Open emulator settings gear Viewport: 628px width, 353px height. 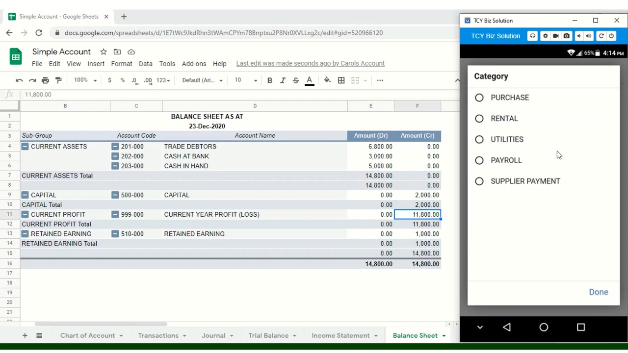pos(545,36)
